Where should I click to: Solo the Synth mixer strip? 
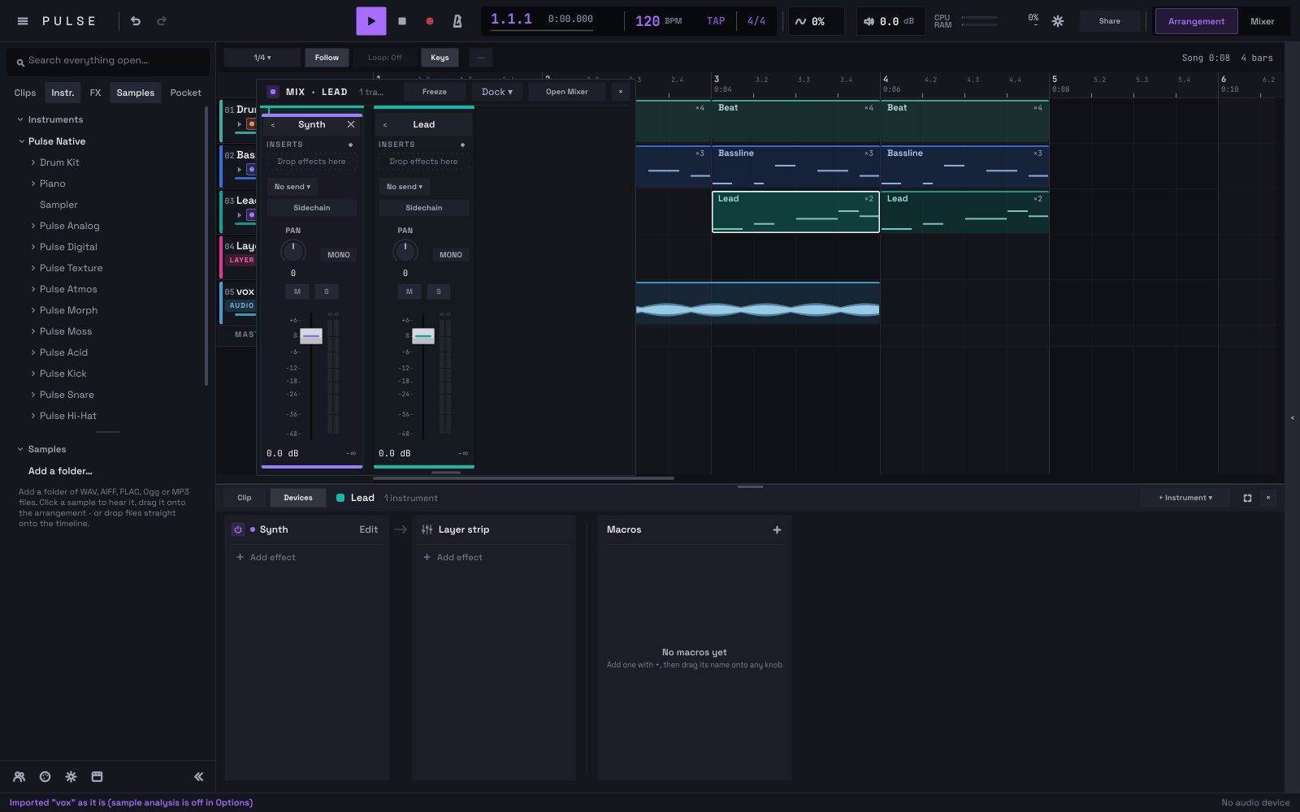pyautogui.click(x=327, y=292)
